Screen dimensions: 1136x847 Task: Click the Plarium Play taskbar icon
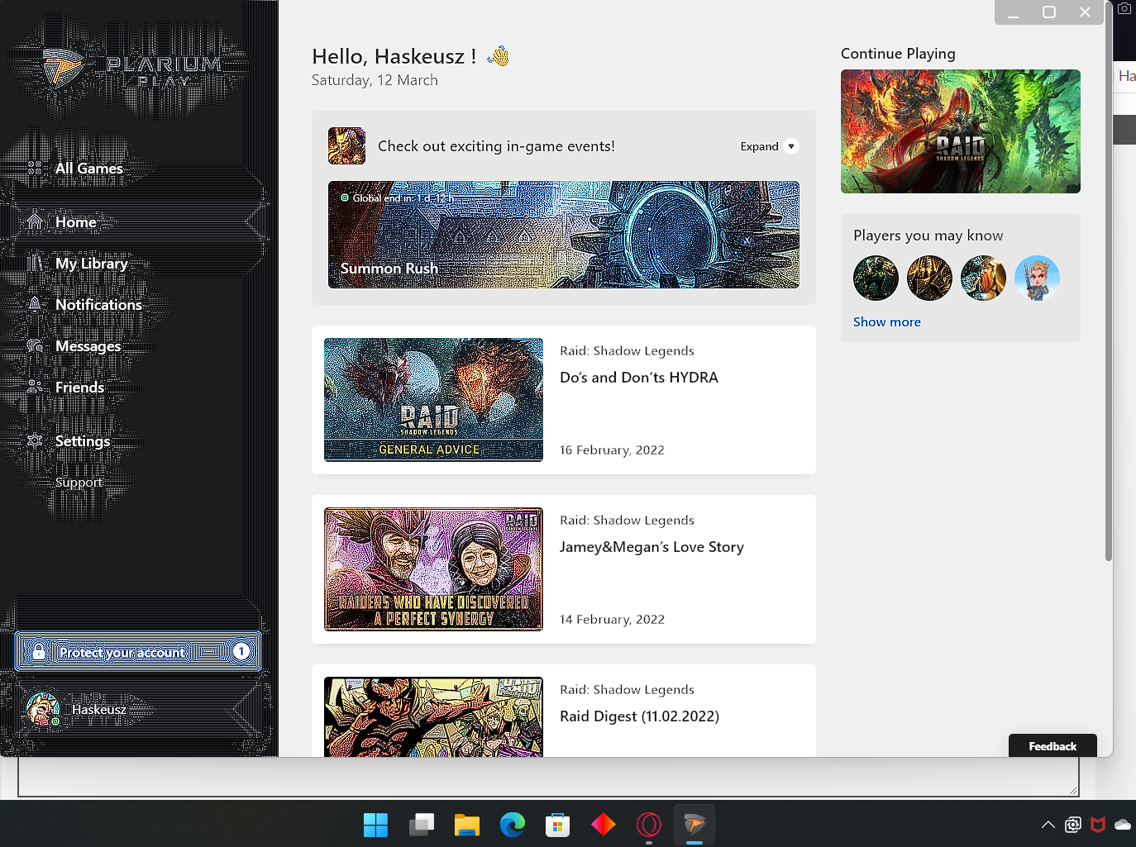tap(694, 825)
